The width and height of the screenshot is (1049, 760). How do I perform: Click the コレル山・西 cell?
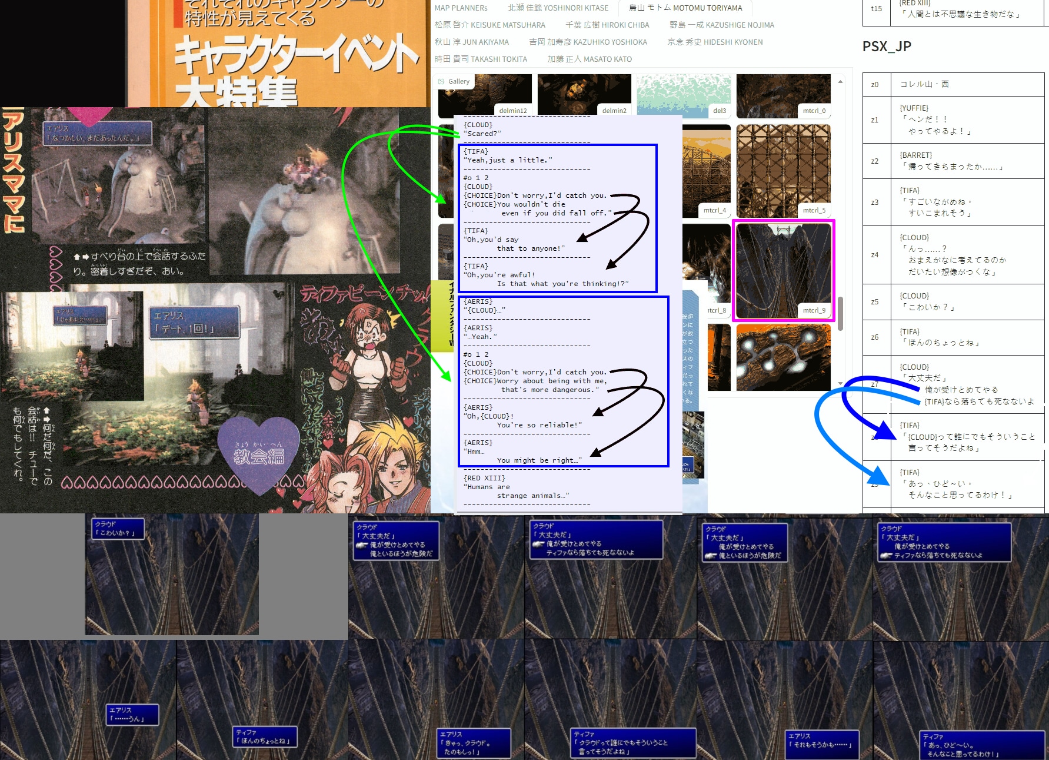click(968, 85)
